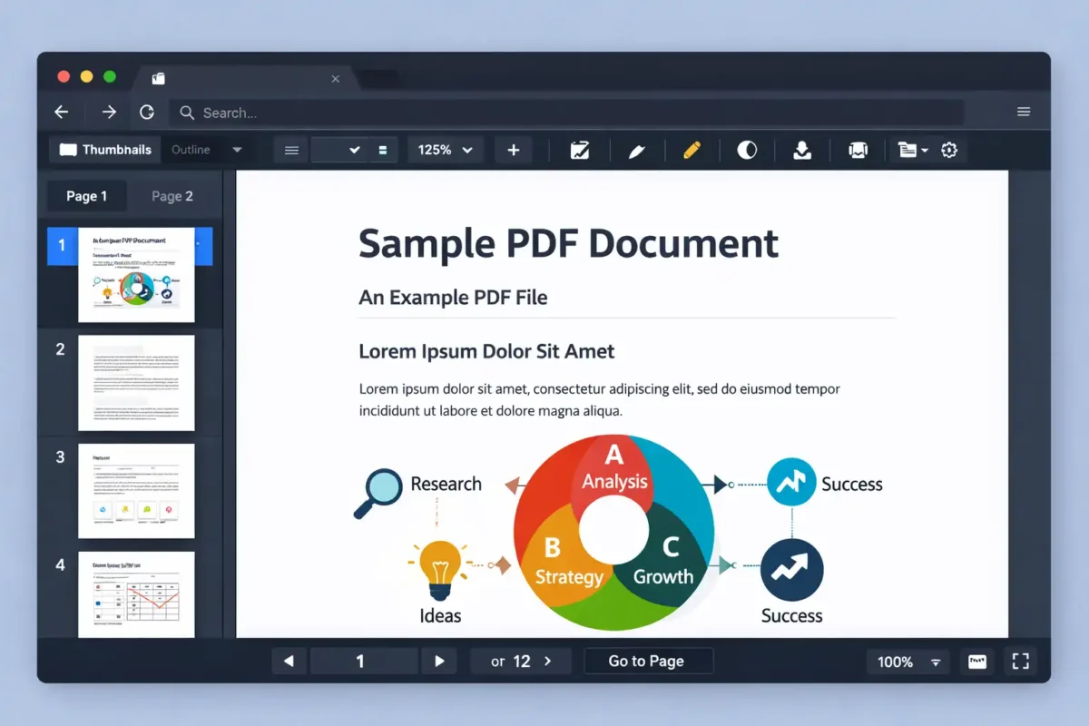
Task: Select the pen drawing tool
Action: point(636,150)
